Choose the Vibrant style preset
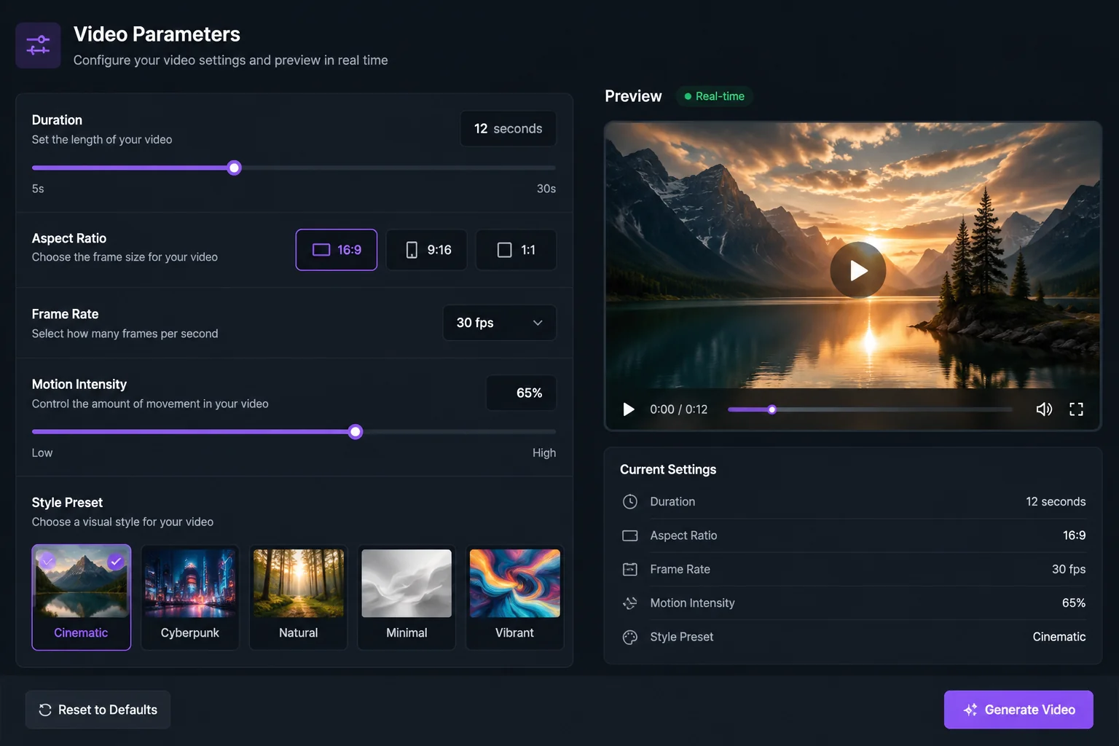This screenshot has width=1119, height=746. (x=515, y=597)
